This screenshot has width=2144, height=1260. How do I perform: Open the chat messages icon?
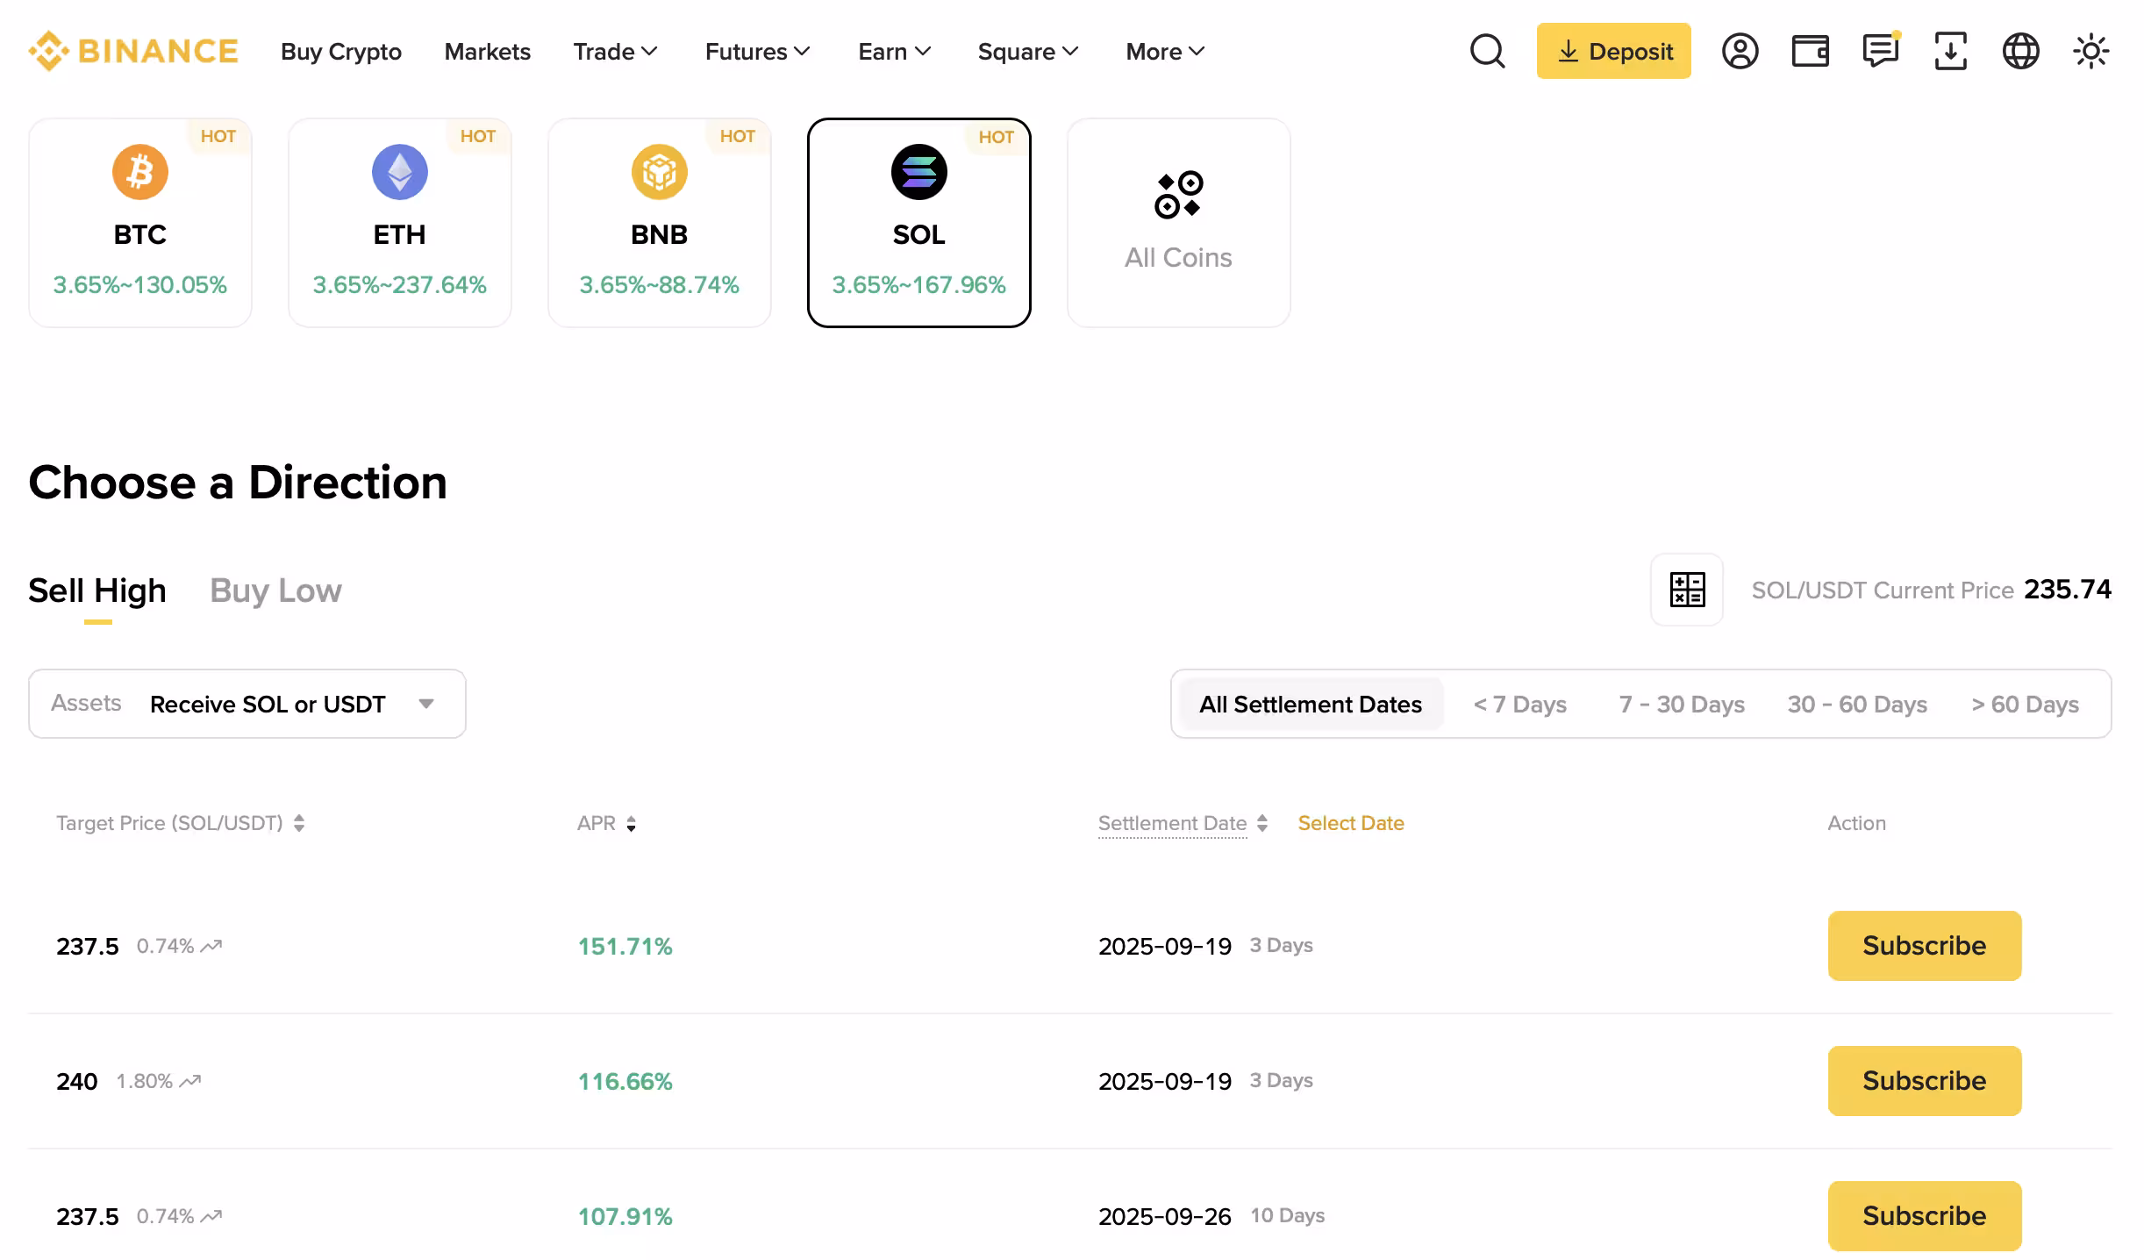coord(1880,51)
